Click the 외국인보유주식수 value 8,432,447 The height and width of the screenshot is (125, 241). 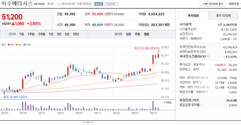[x=231, y=52]
